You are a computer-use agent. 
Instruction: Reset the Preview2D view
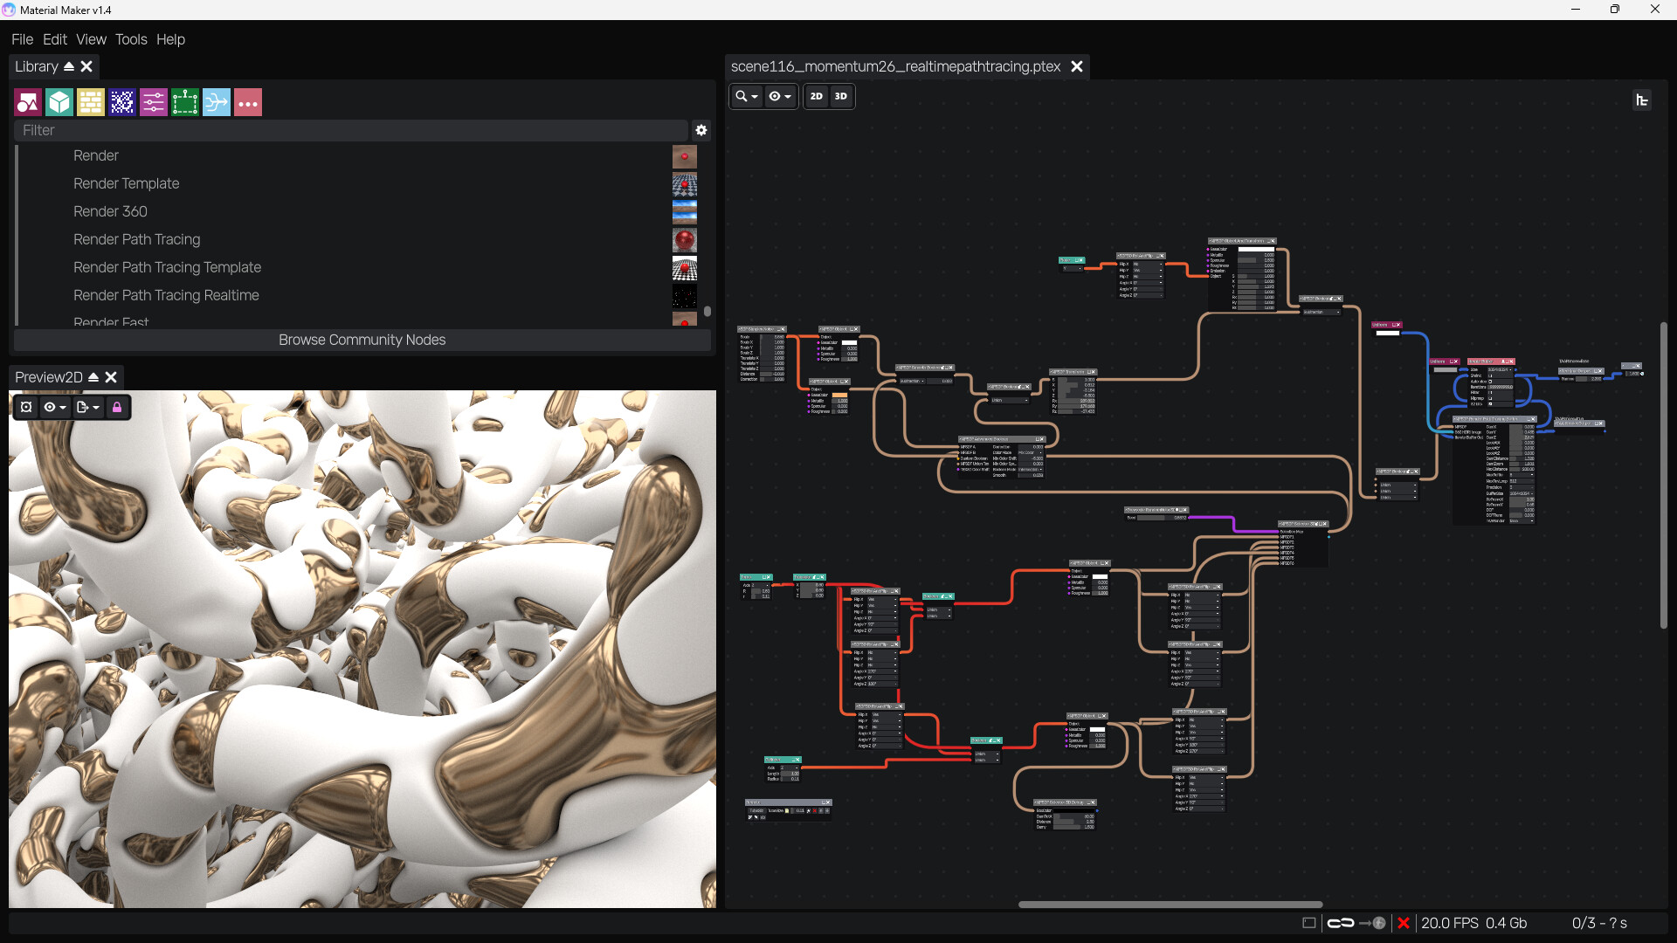click(25, 407)
